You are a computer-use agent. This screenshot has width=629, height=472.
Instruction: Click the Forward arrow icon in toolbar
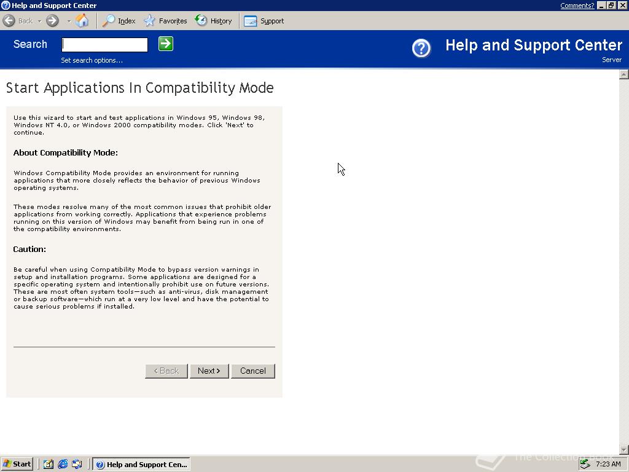coord(52,21)
